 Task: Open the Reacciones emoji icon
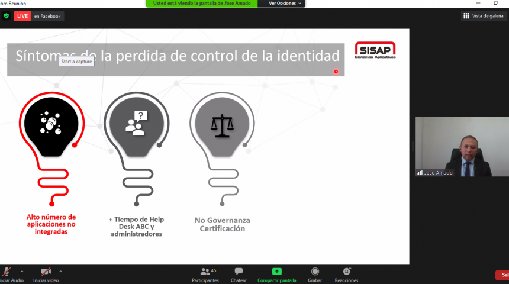(347, 271)
